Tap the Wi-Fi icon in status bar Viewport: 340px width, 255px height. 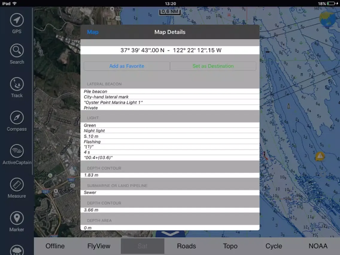[x=15, y=4]
